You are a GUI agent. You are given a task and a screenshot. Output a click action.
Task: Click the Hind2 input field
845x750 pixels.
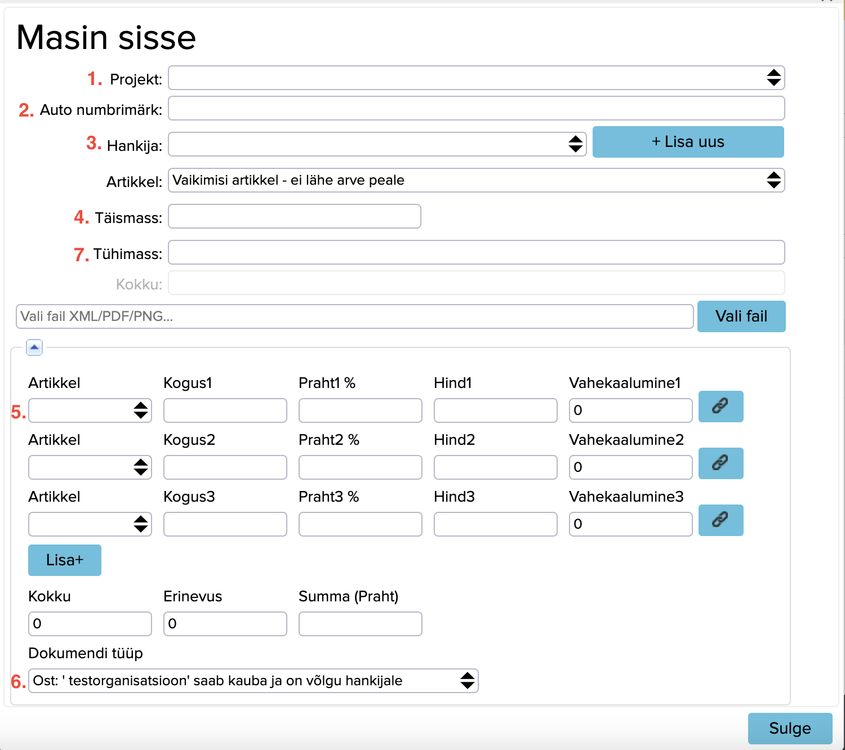tap(495, 467)
